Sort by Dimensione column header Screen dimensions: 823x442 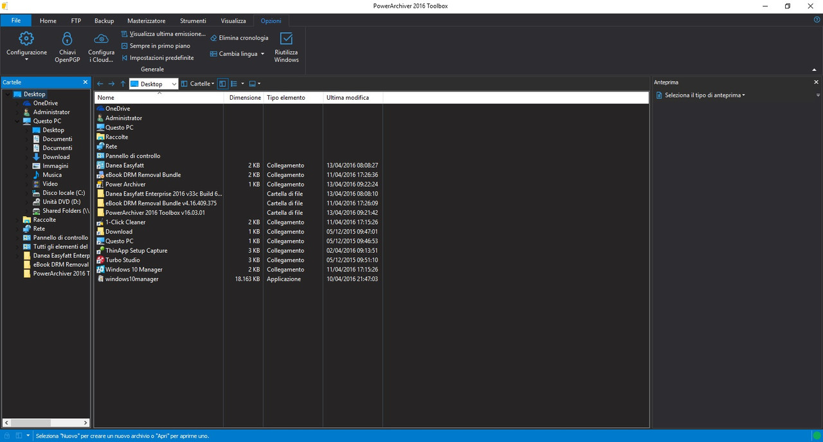click(x=244, y=98)
